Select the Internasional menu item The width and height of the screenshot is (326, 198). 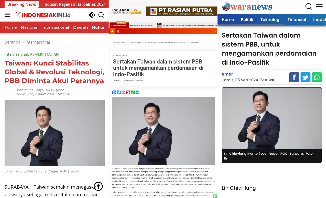pyautogui.click(x=56, y=27)
